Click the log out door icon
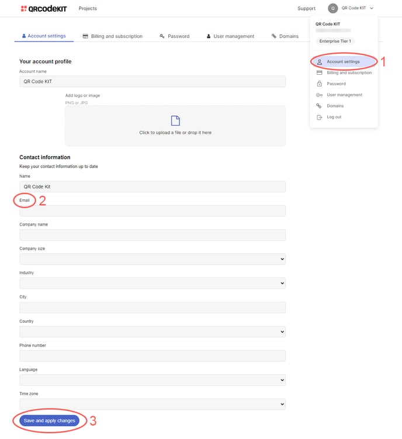 point(319,117)
